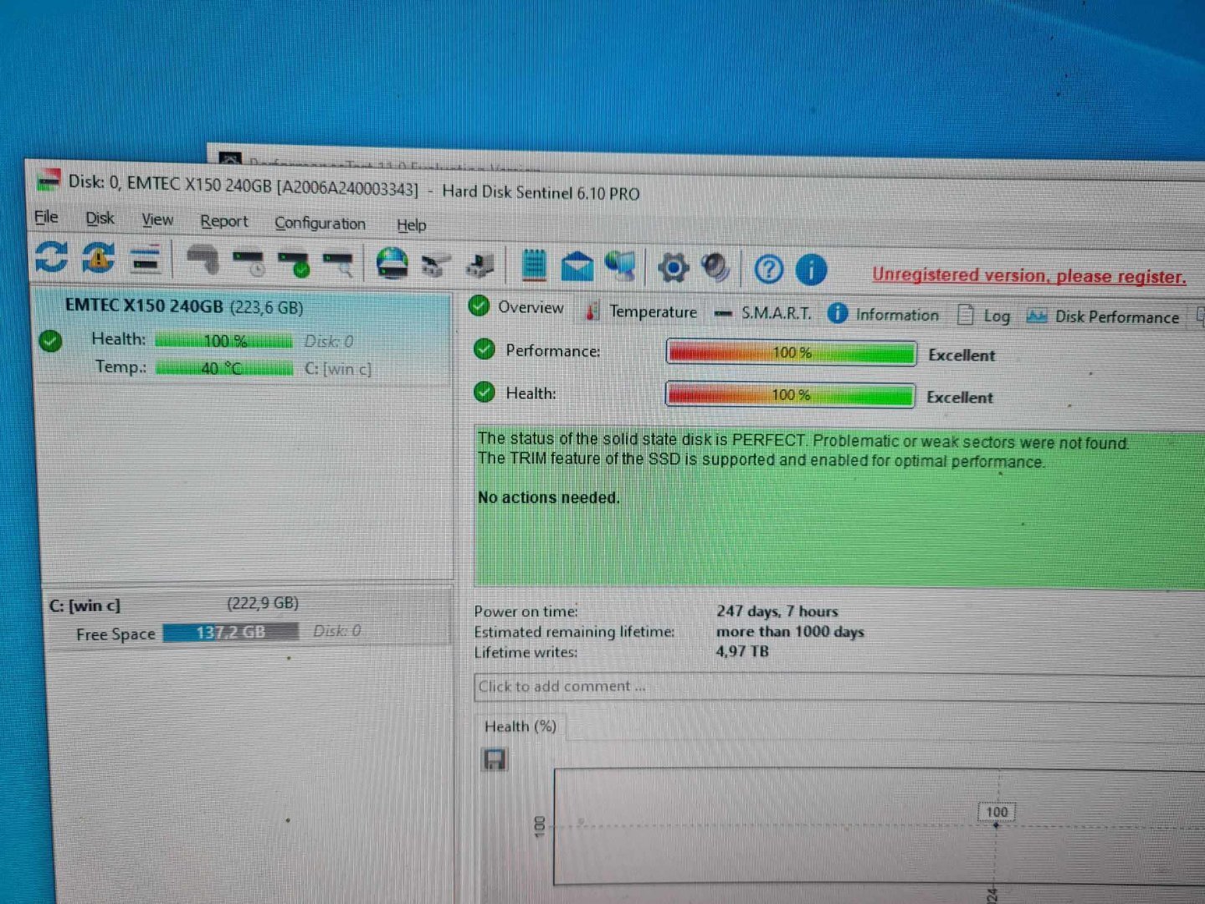The image size is (1205, 904).
Task: Switch to the Disk Performance tab
Action: pos(1103,316)
